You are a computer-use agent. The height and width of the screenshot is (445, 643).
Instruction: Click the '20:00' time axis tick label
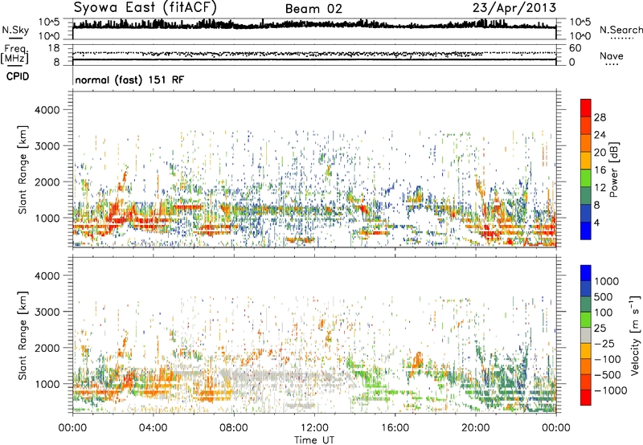475,428
